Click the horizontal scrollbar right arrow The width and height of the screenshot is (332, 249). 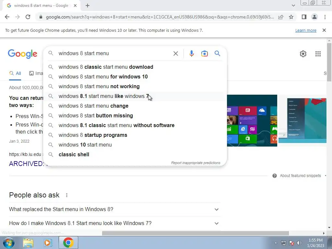pyautogui.click(x=324, y=233)
